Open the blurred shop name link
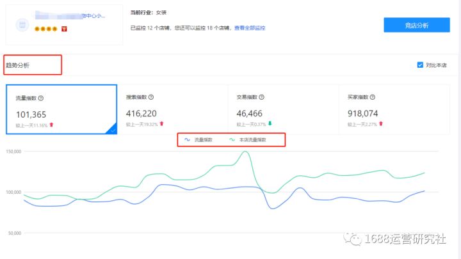Viewport: 461px width, 259px height. point(70,15)
